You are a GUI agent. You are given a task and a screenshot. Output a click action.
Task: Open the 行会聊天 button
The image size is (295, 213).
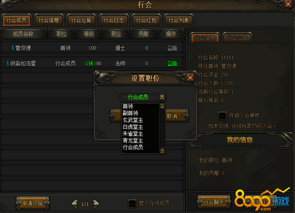214,202
